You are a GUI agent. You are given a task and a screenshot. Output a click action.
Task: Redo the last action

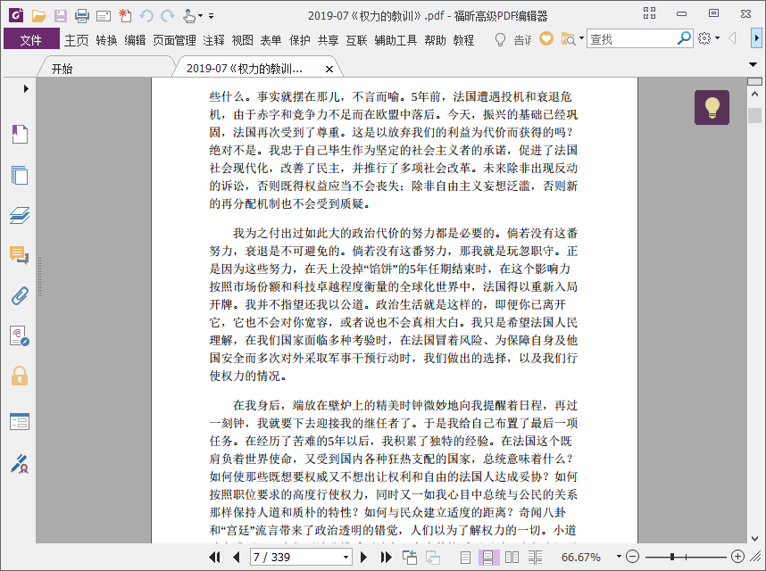168,16
